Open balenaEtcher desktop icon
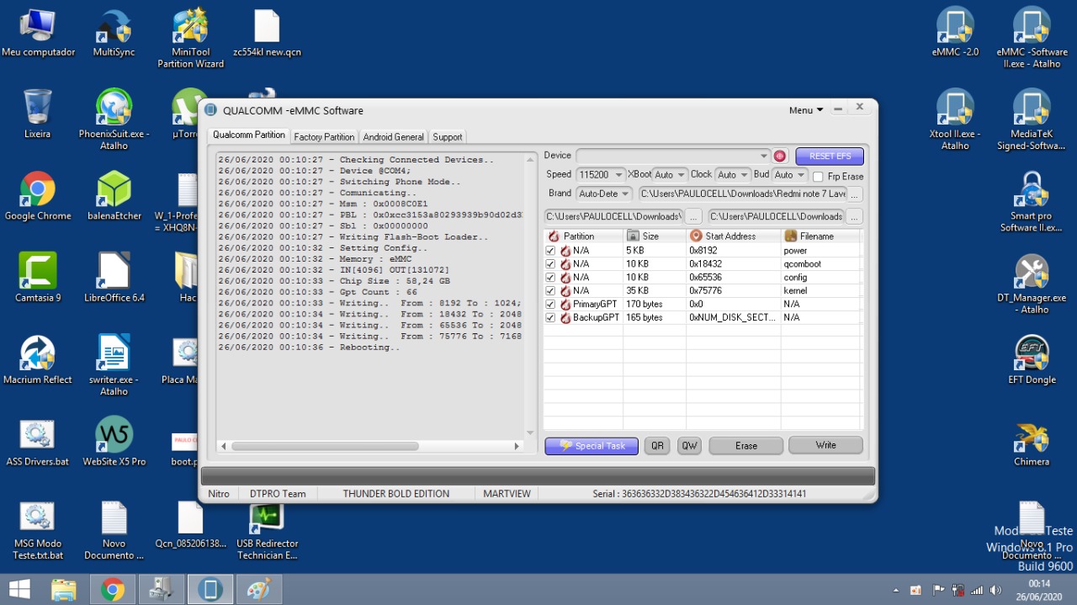The width and height of the screenshot is (1077, 605). click(x=114, y=196)
